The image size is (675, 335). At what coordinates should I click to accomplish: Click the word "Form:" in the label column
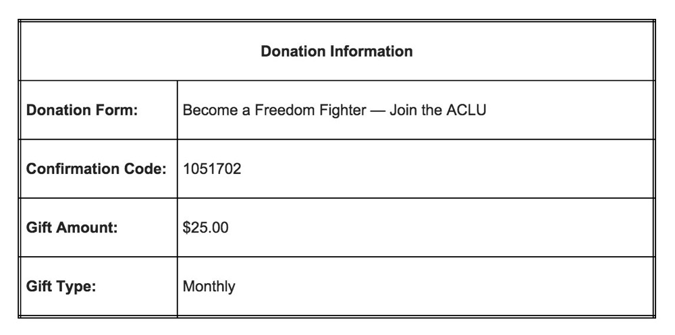click(x=119, y=110)
